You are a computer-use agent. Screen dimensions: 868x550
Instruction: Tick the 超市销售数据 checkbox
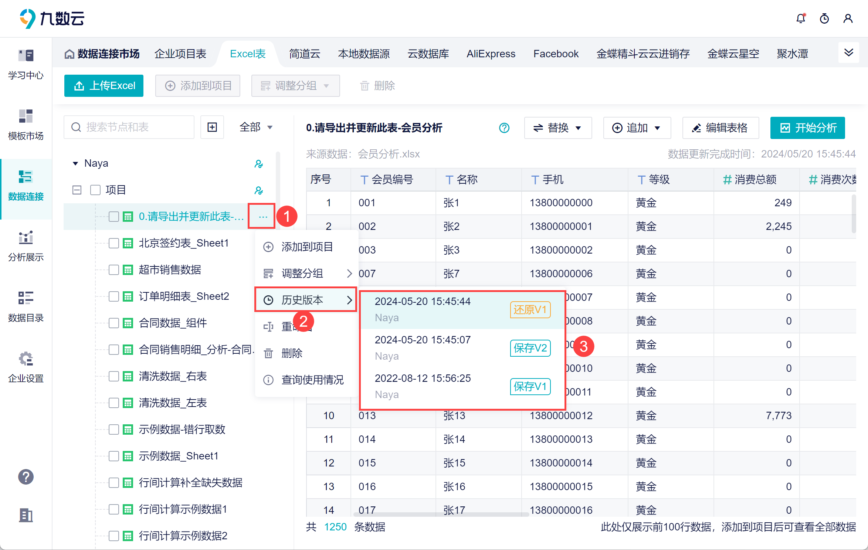click(x=114, y=270)
